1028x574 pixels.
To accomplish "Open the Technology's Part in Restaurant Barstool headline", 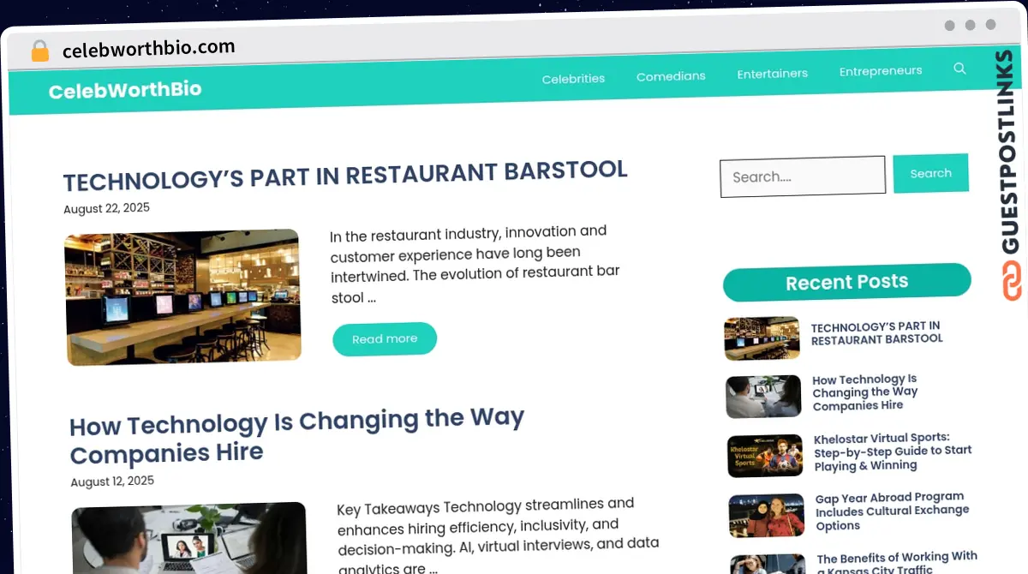I will 345,176.
